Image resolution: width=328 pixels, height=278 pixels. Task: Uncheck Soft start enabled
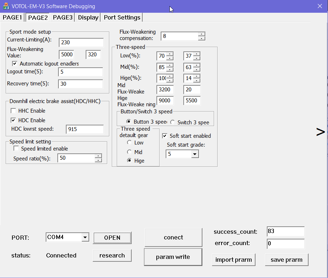click(x=165, y=136)
